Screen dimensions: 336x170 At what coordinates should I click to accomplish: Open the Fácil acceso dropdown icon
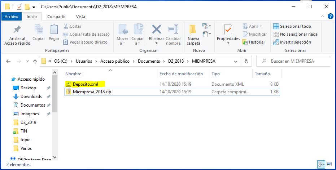tap(206, 34)
